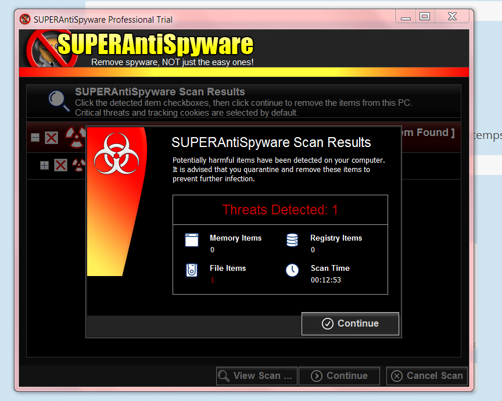Viewport: 502px width, 401px height.
Task: Click the Memory Items label
Action: click(x=236, y=238)
